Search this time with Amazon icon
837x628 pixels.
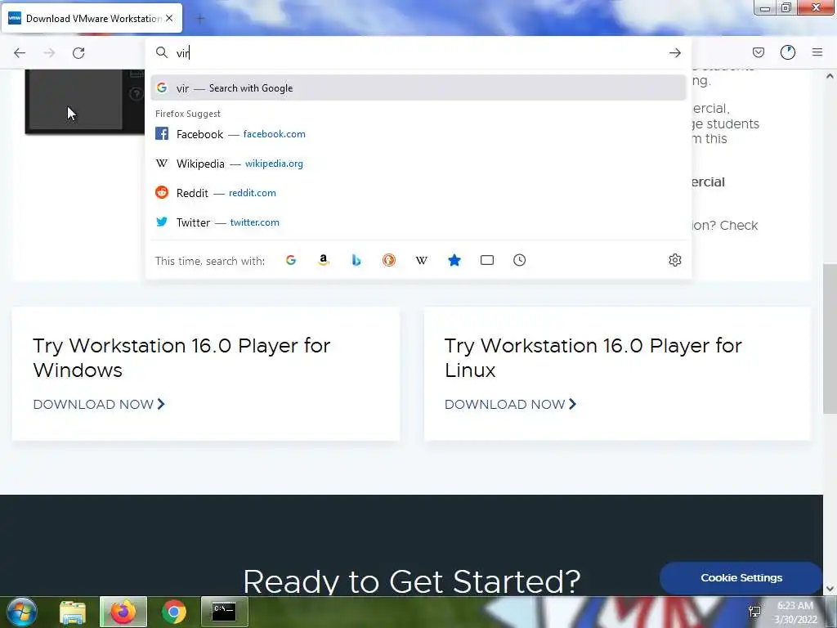[324, 260]
